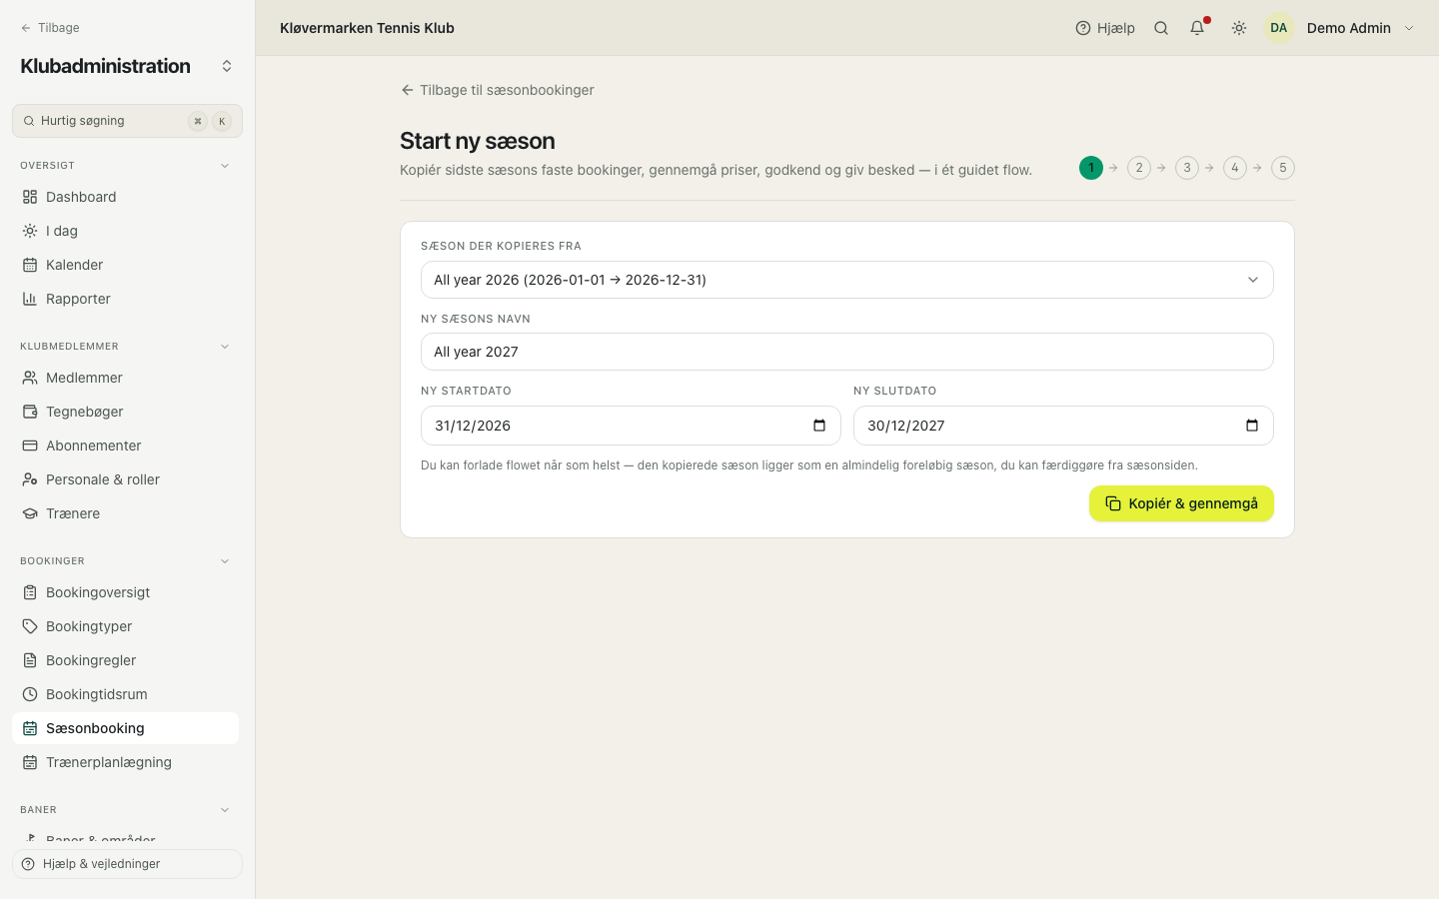The image size is (1439, 899).
Task: Collapse the Klubmedlemmer sidebar section
Action: pos(225,347)
